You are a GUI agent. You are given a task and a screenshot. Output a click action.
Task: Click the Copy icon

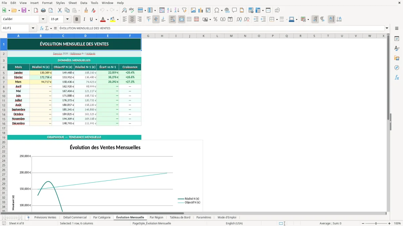click(x=67, y=10)
